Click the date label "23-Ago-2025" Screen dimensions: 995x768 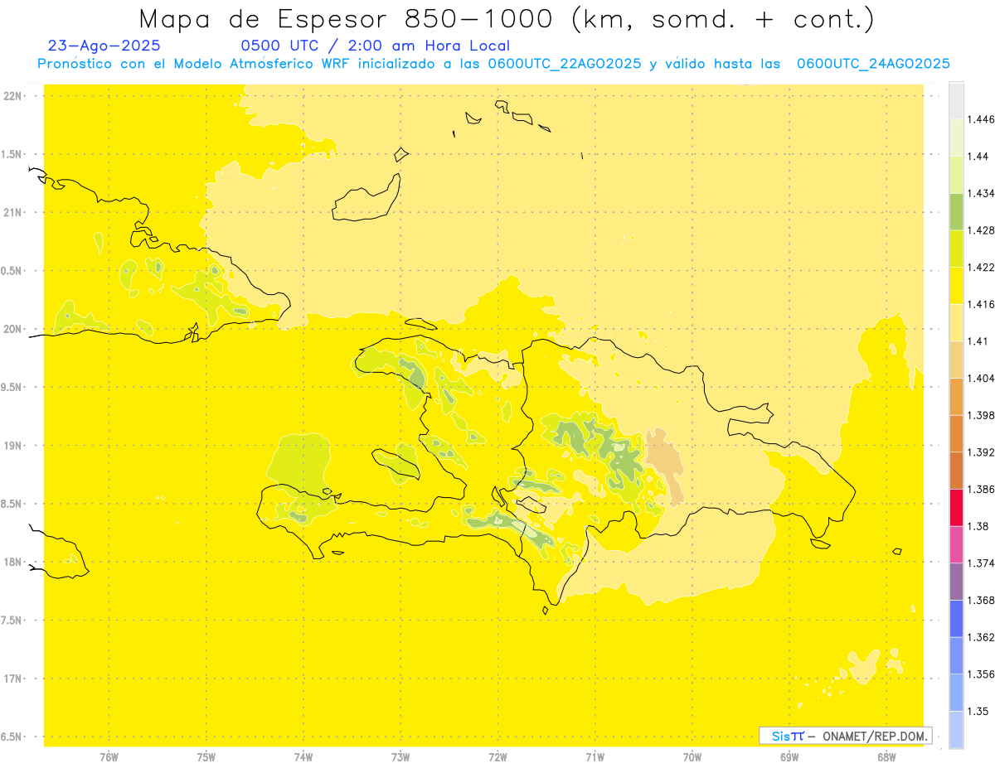point(104,46)
